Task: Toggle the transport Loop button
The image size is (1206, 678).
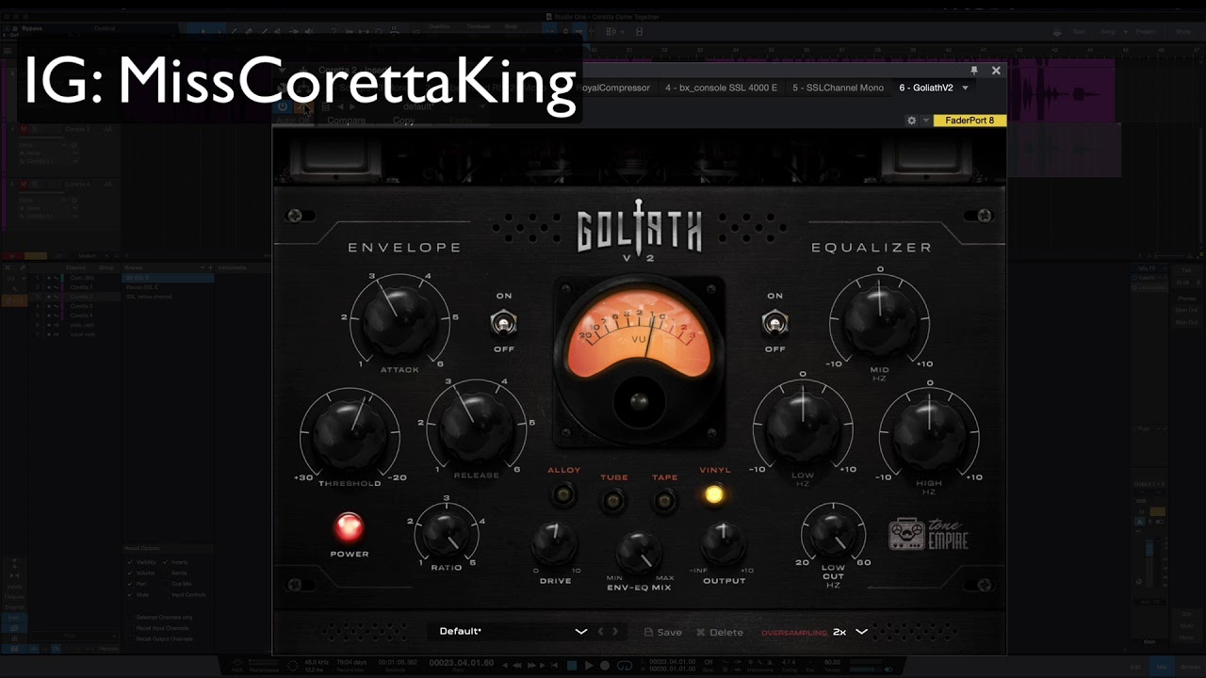Action: coord(624,666)
